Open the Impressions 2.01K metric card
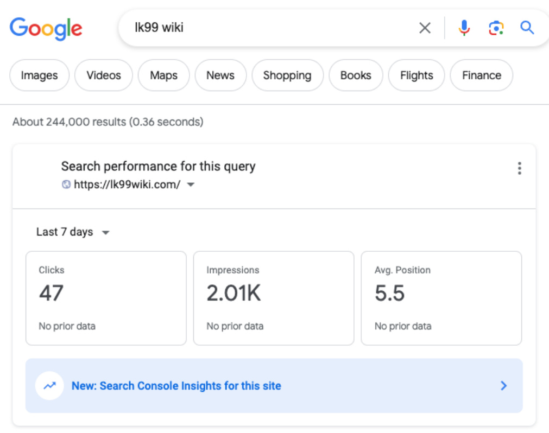 [274, 298]
